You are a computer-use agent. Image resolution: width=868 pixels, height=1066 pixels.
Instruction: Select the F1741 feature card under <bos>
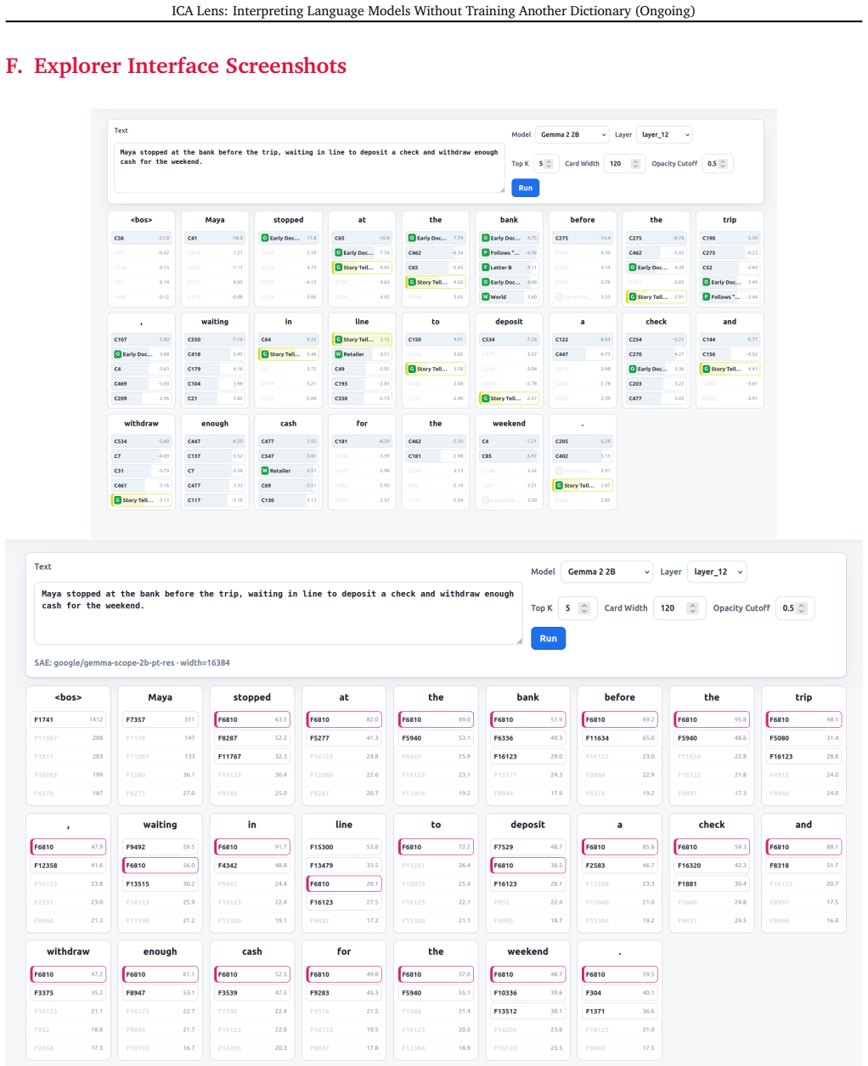tap(68, 719)
